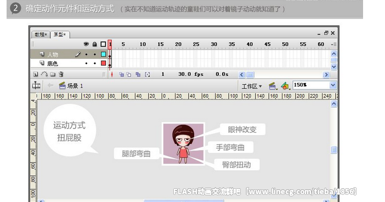Click frame number 20 on timeline ruler
This screenshot has width=385, height=202.
[178, 44]
